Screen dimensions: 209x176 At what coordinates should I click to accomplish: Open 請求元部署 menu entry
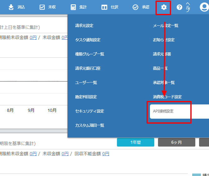pyautogui.click(x=162, y=54)
